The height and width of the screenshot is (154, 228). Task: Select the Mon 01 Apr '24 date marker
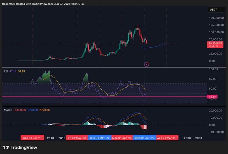(122, 138)
